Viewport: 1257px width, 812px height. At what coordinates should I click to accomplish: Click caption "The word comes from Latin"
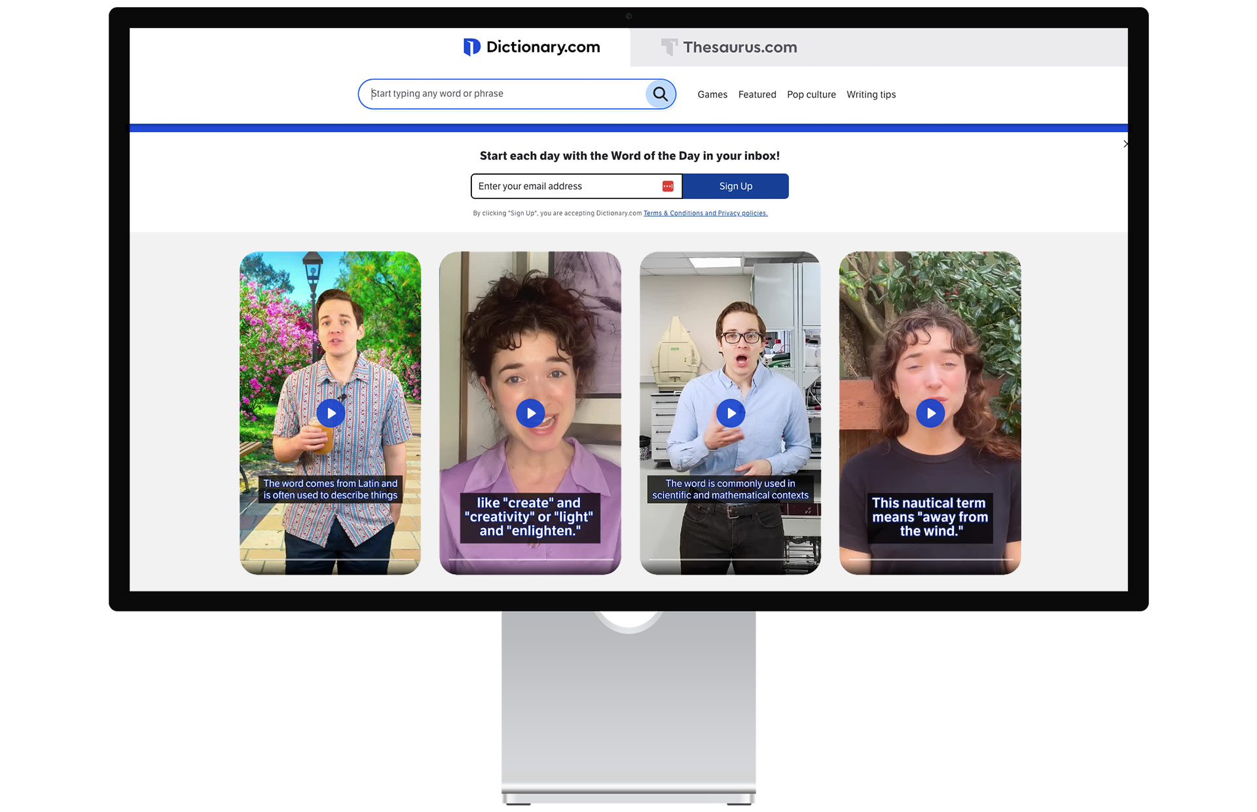330,489
